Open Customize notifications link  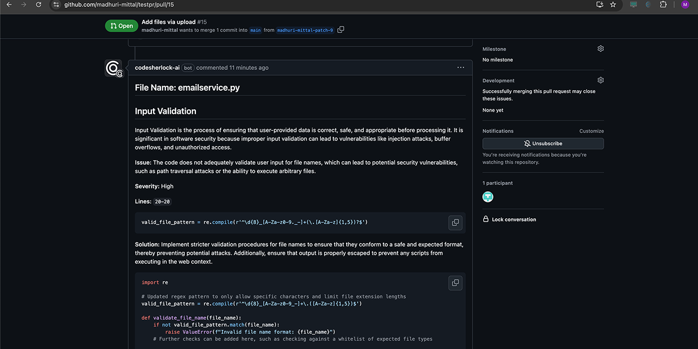[591, 131]
